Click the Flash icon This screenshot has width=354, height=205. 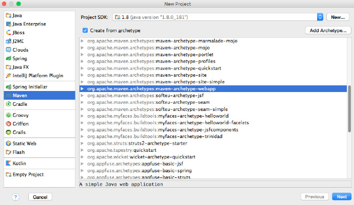click(x=9, y=152)
